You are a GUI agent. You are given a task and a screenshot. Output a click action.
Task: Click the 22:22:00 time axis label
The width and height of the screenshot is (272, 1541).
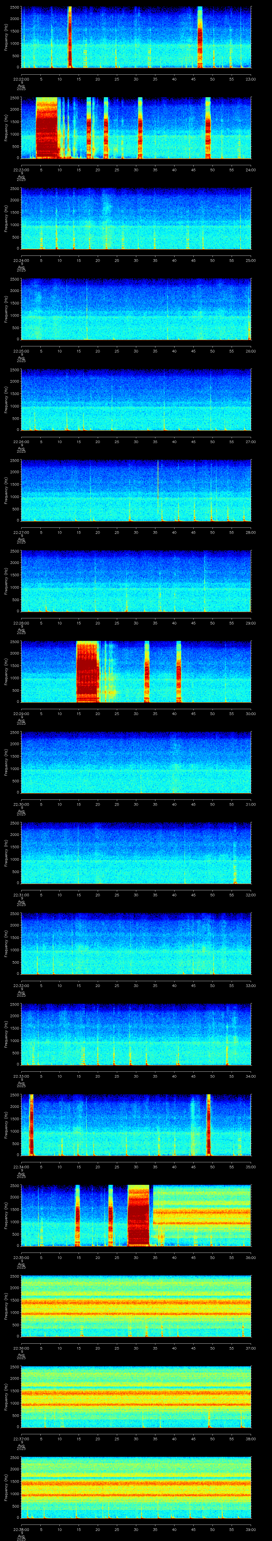click(21, 79)
